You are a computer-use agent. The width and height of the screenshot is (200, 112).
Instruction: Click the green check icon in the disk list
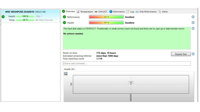(x=3, y=17)
